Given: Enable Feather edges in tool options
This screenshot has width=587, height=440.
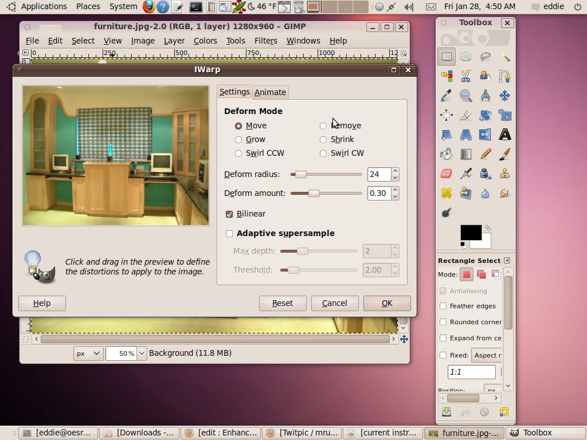Looking at the screenshot, I should tap(443, 306).
